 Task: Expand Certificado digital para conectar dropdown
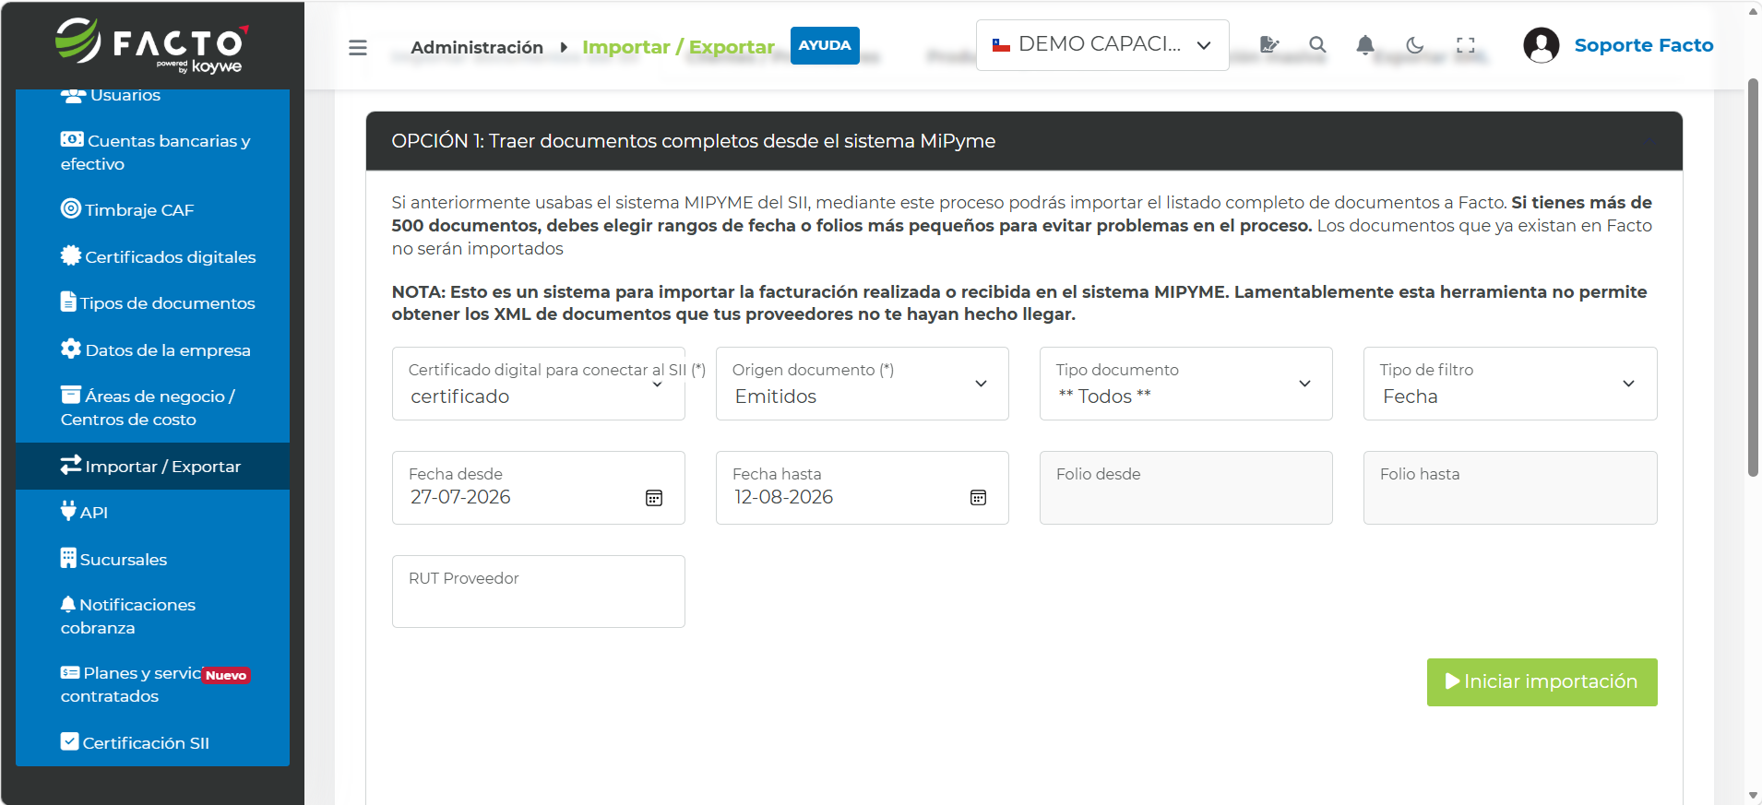pos(539,384)
